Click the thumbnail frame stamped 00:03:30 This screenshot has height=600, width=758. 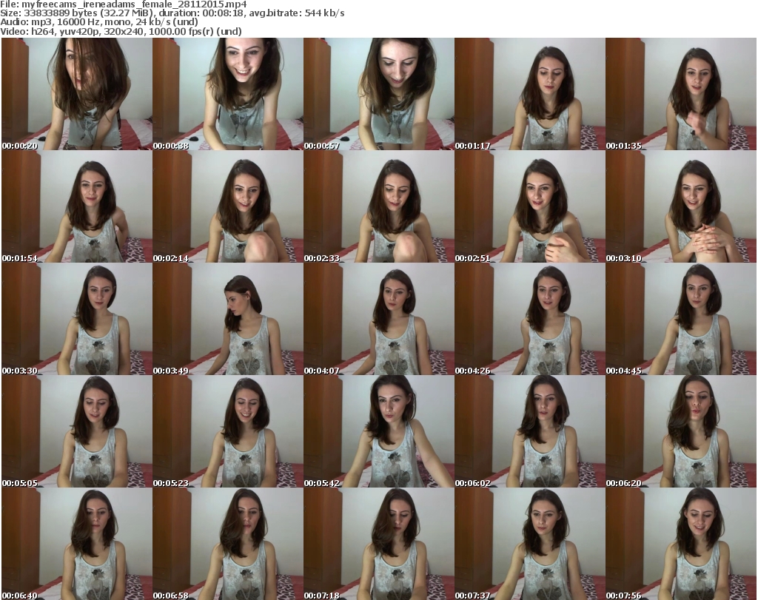point(77,319)
